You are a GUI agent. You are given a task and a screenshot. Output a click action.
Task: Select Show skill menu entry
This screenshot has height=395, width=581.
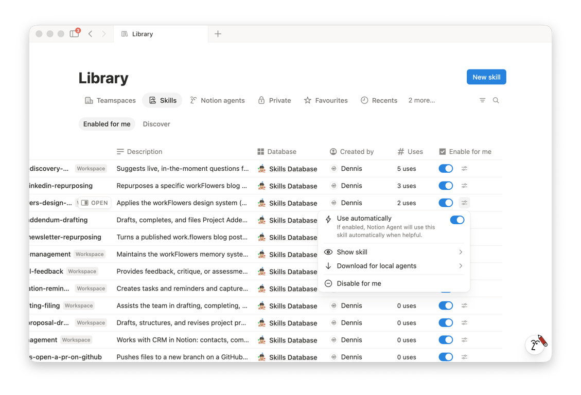click(x=394, y=252)
